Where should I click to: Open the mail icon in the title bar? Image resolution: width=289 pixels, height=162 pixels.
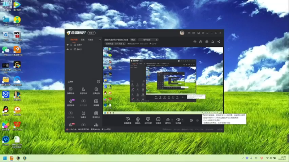click(189, 33)
